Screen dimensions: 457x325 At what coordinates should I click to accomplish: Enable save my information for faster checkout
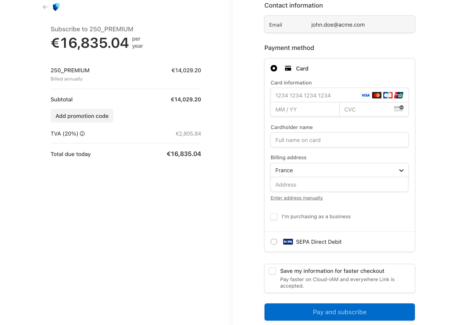(x=272, y=271)
